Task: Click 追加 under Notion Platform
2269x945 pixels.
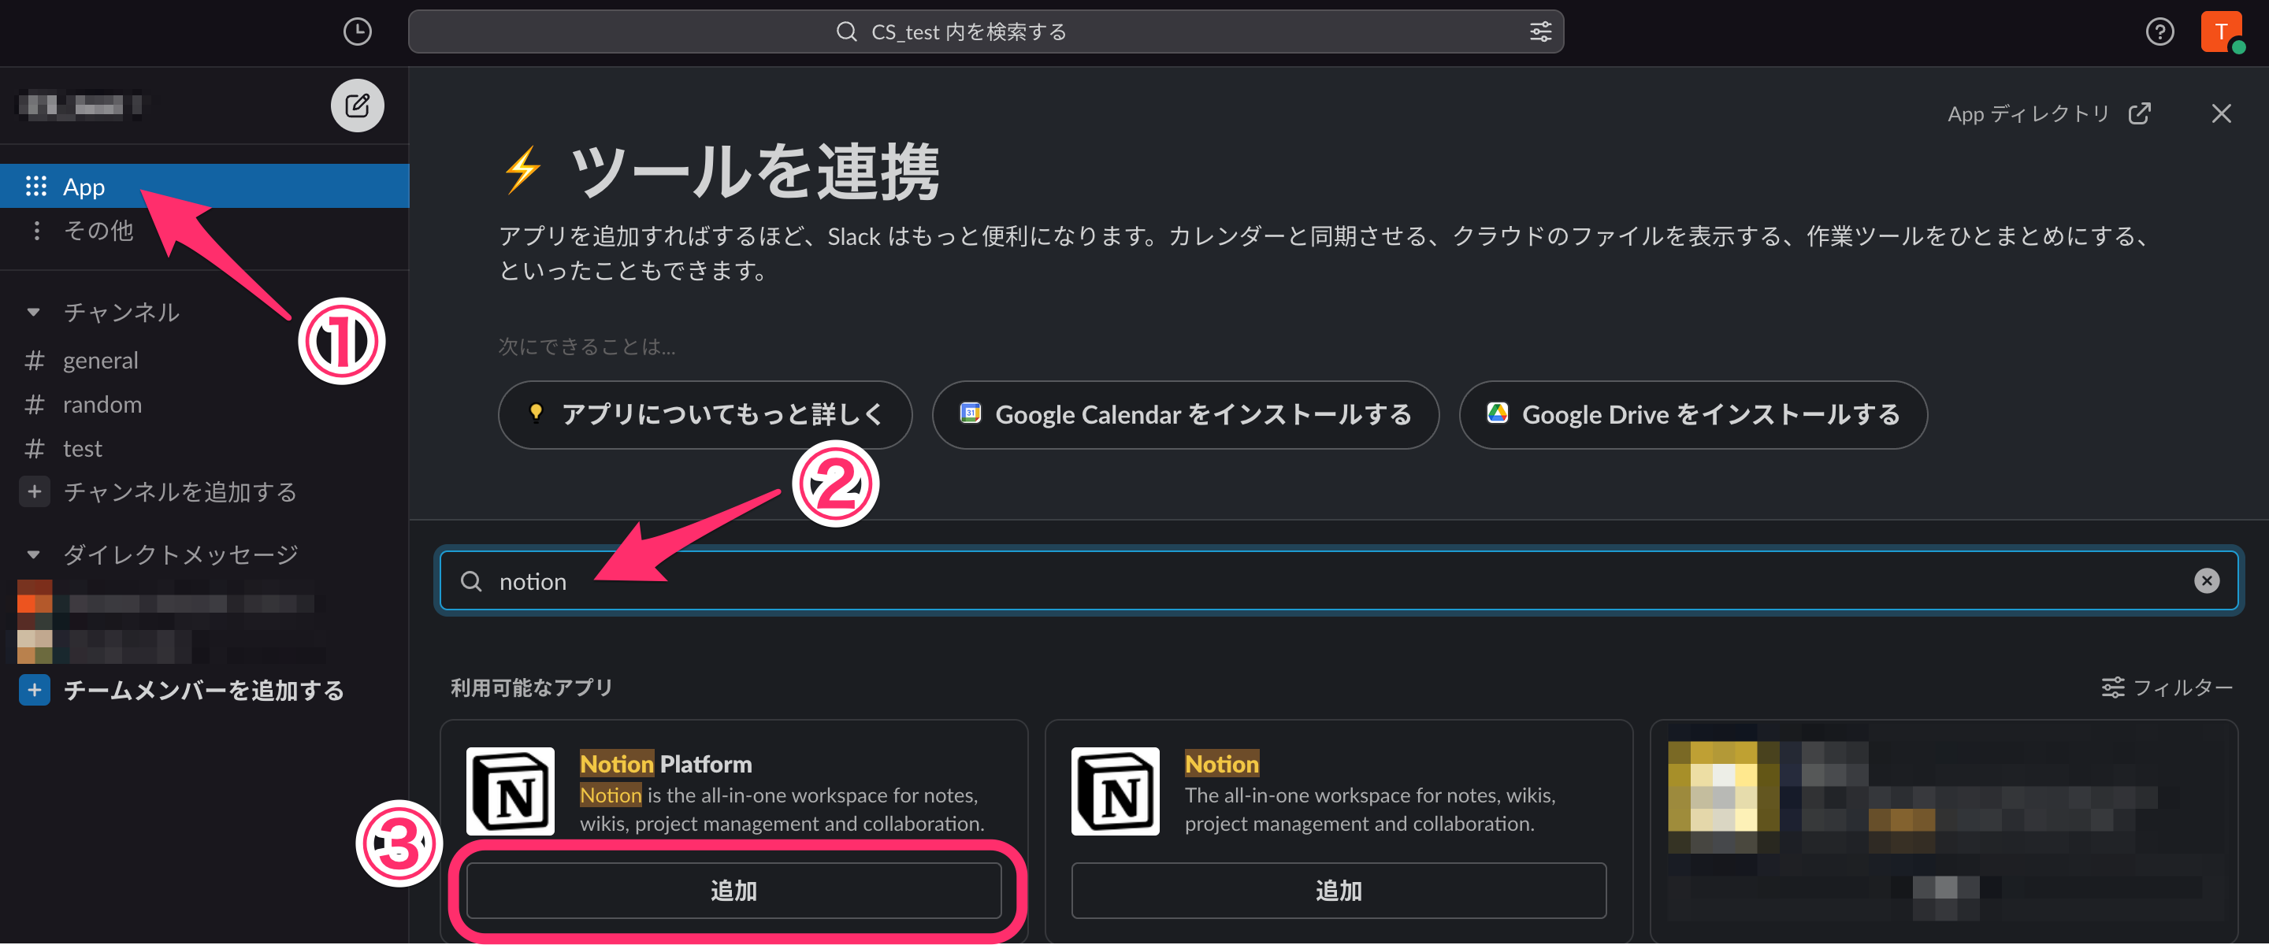Action: pyautogui.click(x=733, y=891)
